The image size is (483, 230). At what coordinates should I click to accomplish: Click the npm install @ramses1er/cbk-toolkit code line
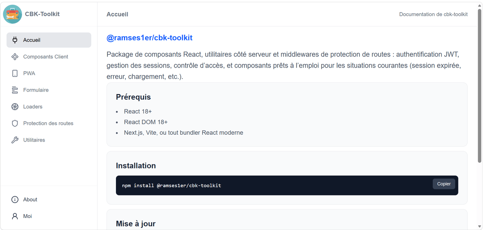coord(171,185)
